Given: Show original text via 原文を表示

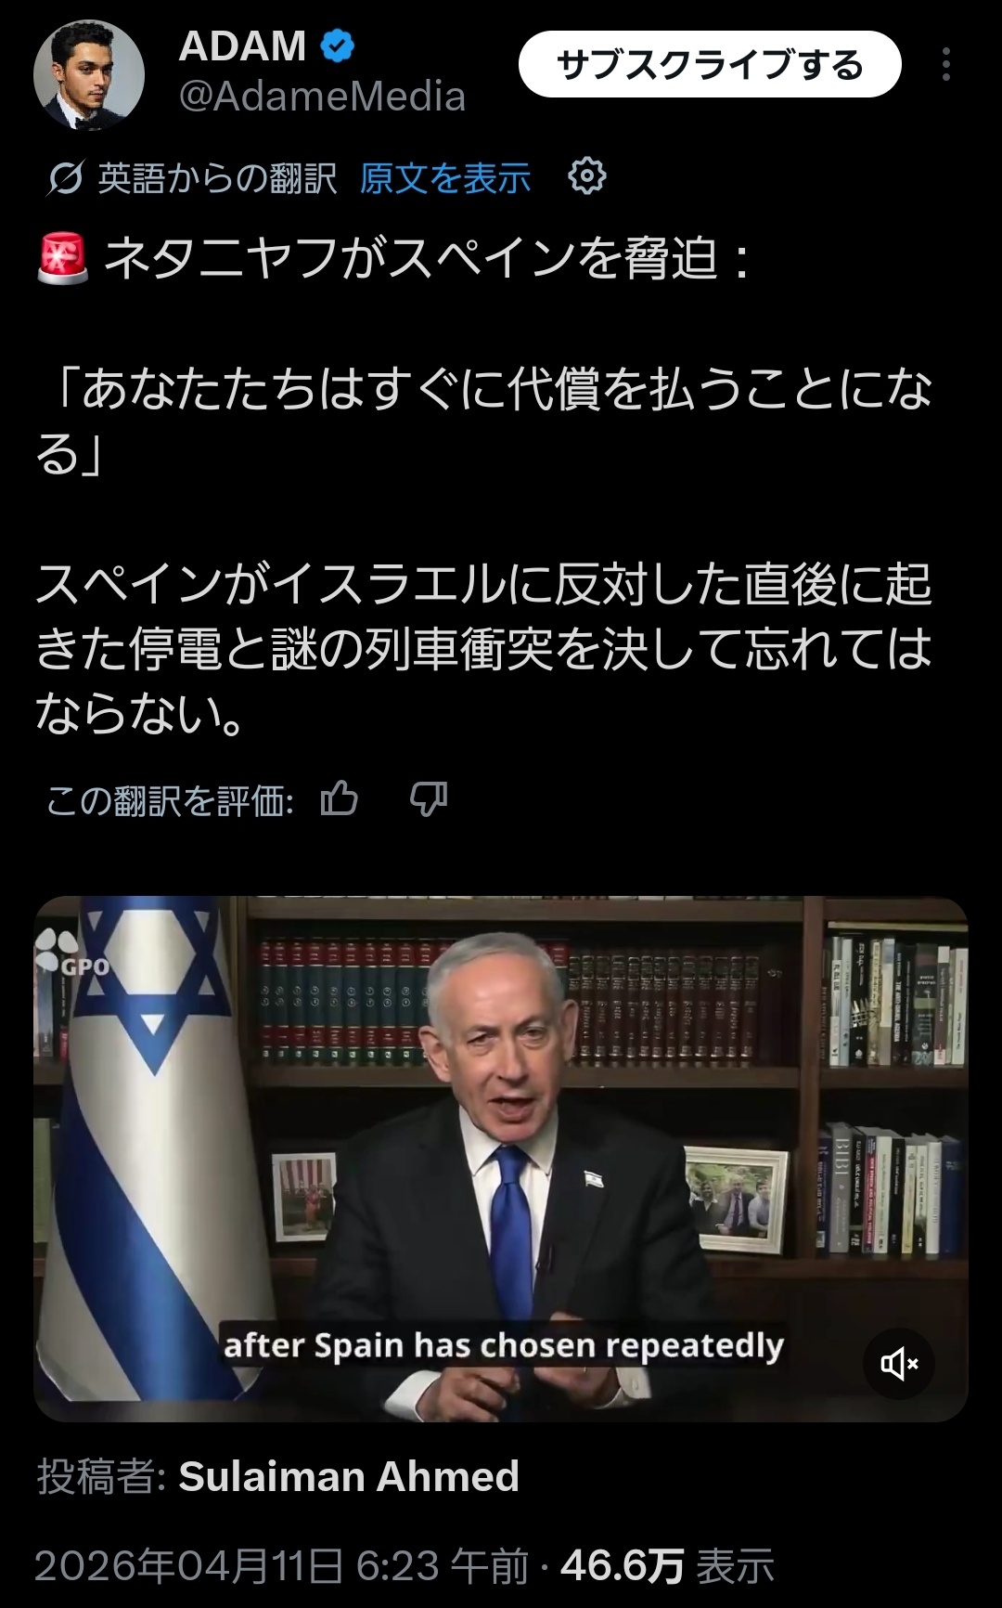Looking at the screenshot, I should pos(445,177).
